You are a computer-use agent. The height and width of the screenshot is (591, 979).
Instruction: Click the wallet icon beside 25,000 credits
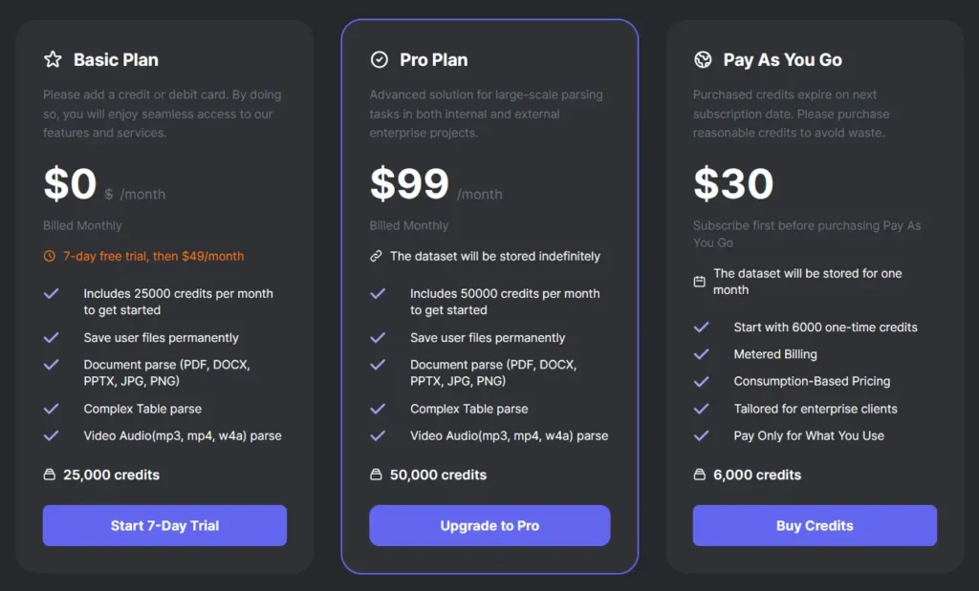tap(52, 475)
